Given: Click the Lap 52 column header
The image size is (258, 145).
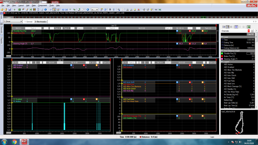Looking at the screenshot, I should 251,34.
